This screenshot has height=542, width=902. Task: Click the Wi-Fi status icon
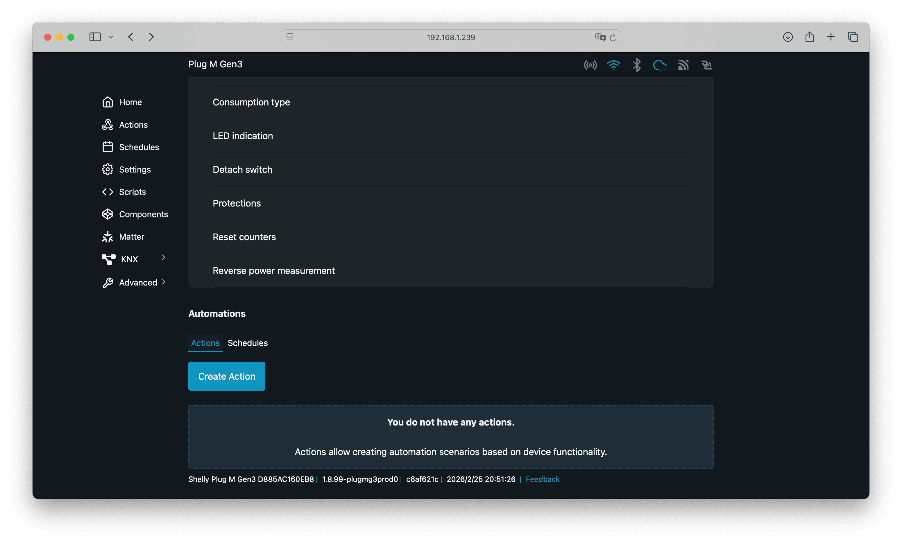(x=613, y=65)
